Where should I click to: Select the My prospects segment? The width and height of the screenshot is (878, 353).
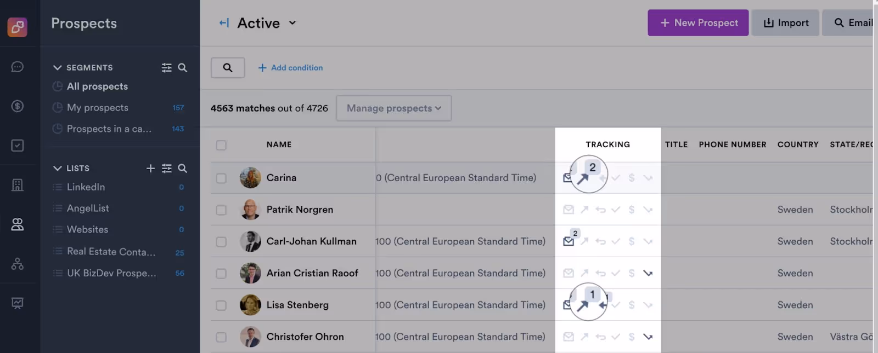click(98, 108)
